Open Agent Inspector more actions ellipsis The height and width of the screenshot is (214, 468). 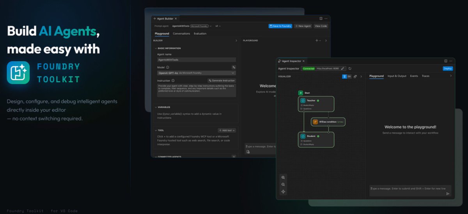point(451,61)
